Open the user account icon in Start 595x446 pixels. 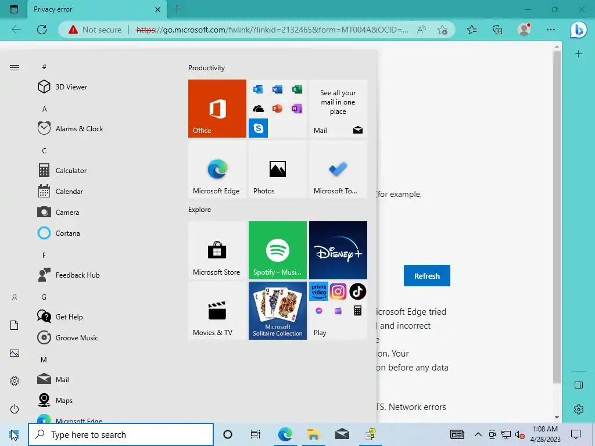(x=15, y=297)
